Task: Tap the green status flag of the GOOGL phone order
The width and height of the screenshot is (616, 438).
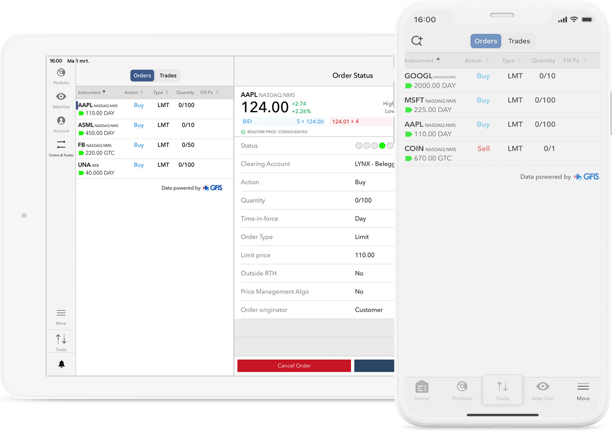Action: (x=408, y=86)
